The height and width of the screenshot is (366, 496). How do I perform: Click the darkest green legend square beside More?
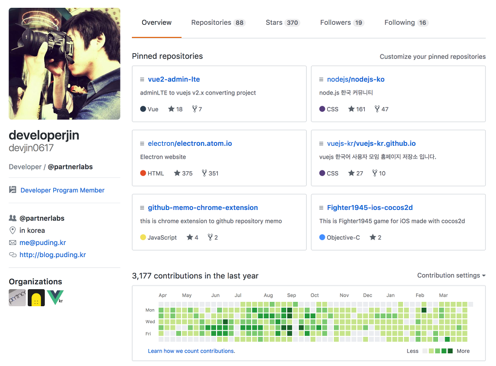point(450,351)
